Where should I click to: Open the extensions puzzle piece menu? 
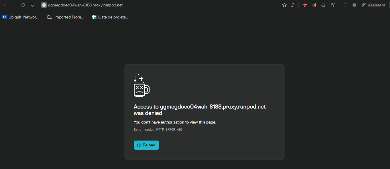[x=323, y=5]
